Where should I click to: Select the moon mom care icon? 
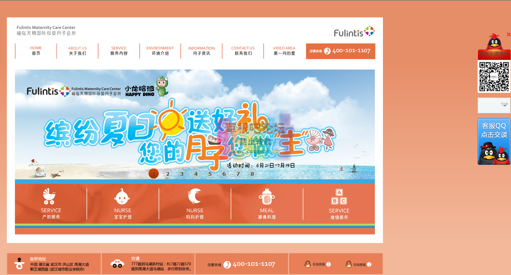194,197
